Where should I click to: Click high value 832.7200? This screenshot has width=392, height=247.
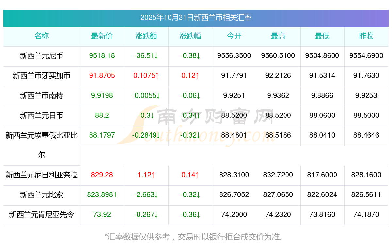coord(278,175)
